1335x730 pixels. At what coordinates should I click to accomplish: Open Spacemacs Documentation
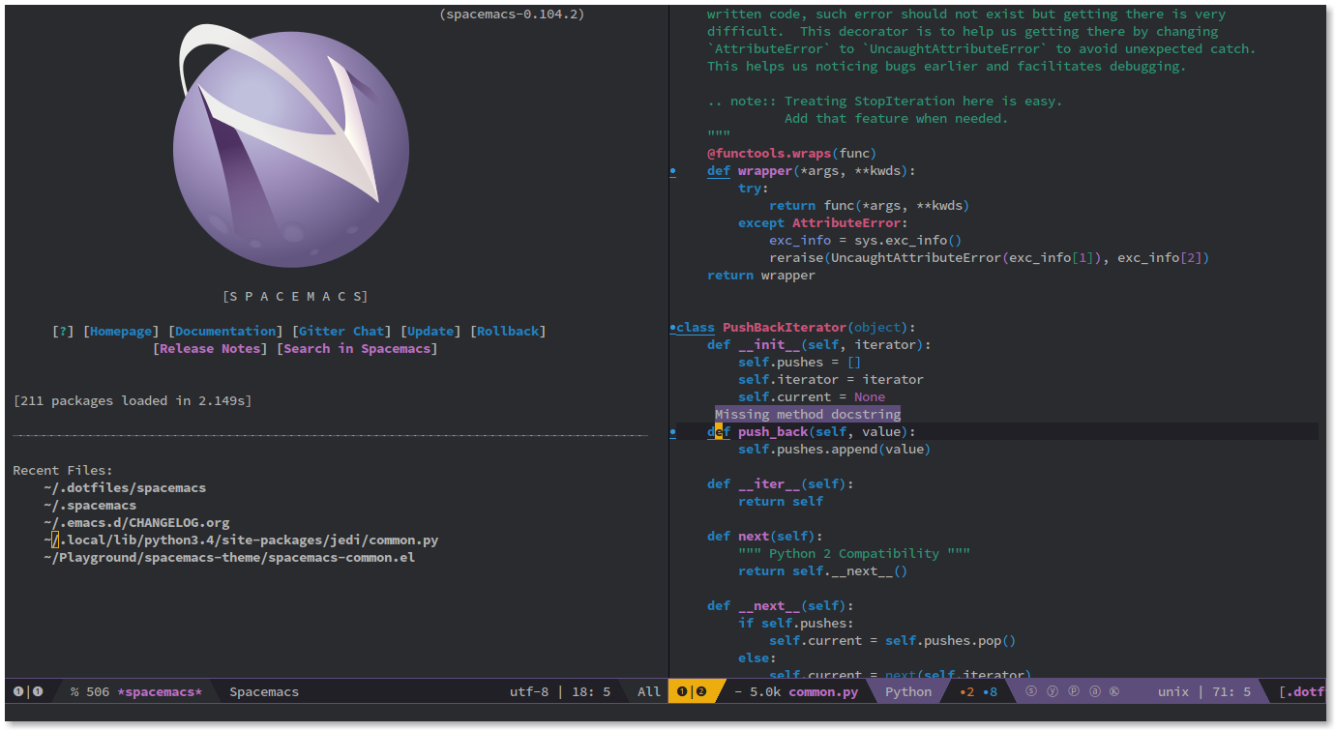coord(224,330)
